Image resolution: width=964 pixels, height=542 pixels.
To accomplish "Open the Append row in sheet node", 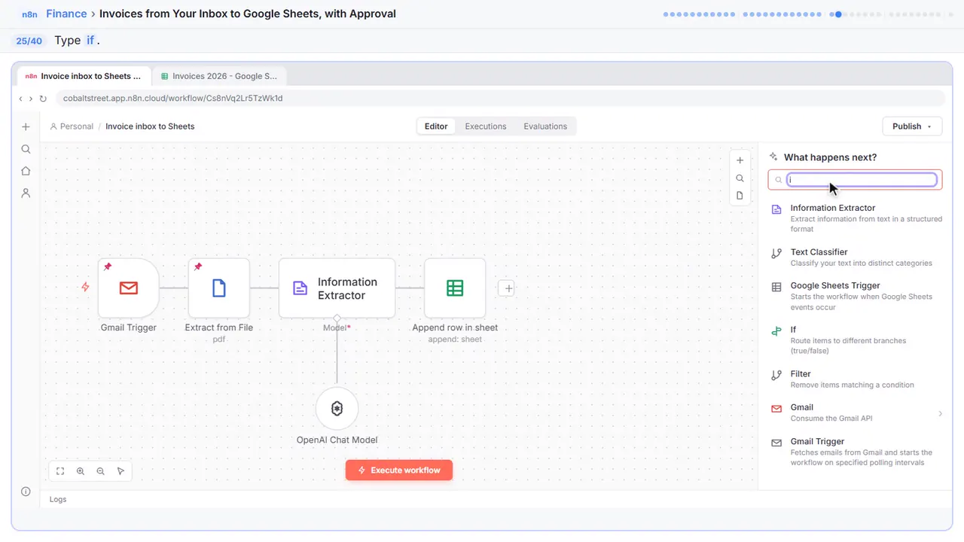I will pos(455,288).
